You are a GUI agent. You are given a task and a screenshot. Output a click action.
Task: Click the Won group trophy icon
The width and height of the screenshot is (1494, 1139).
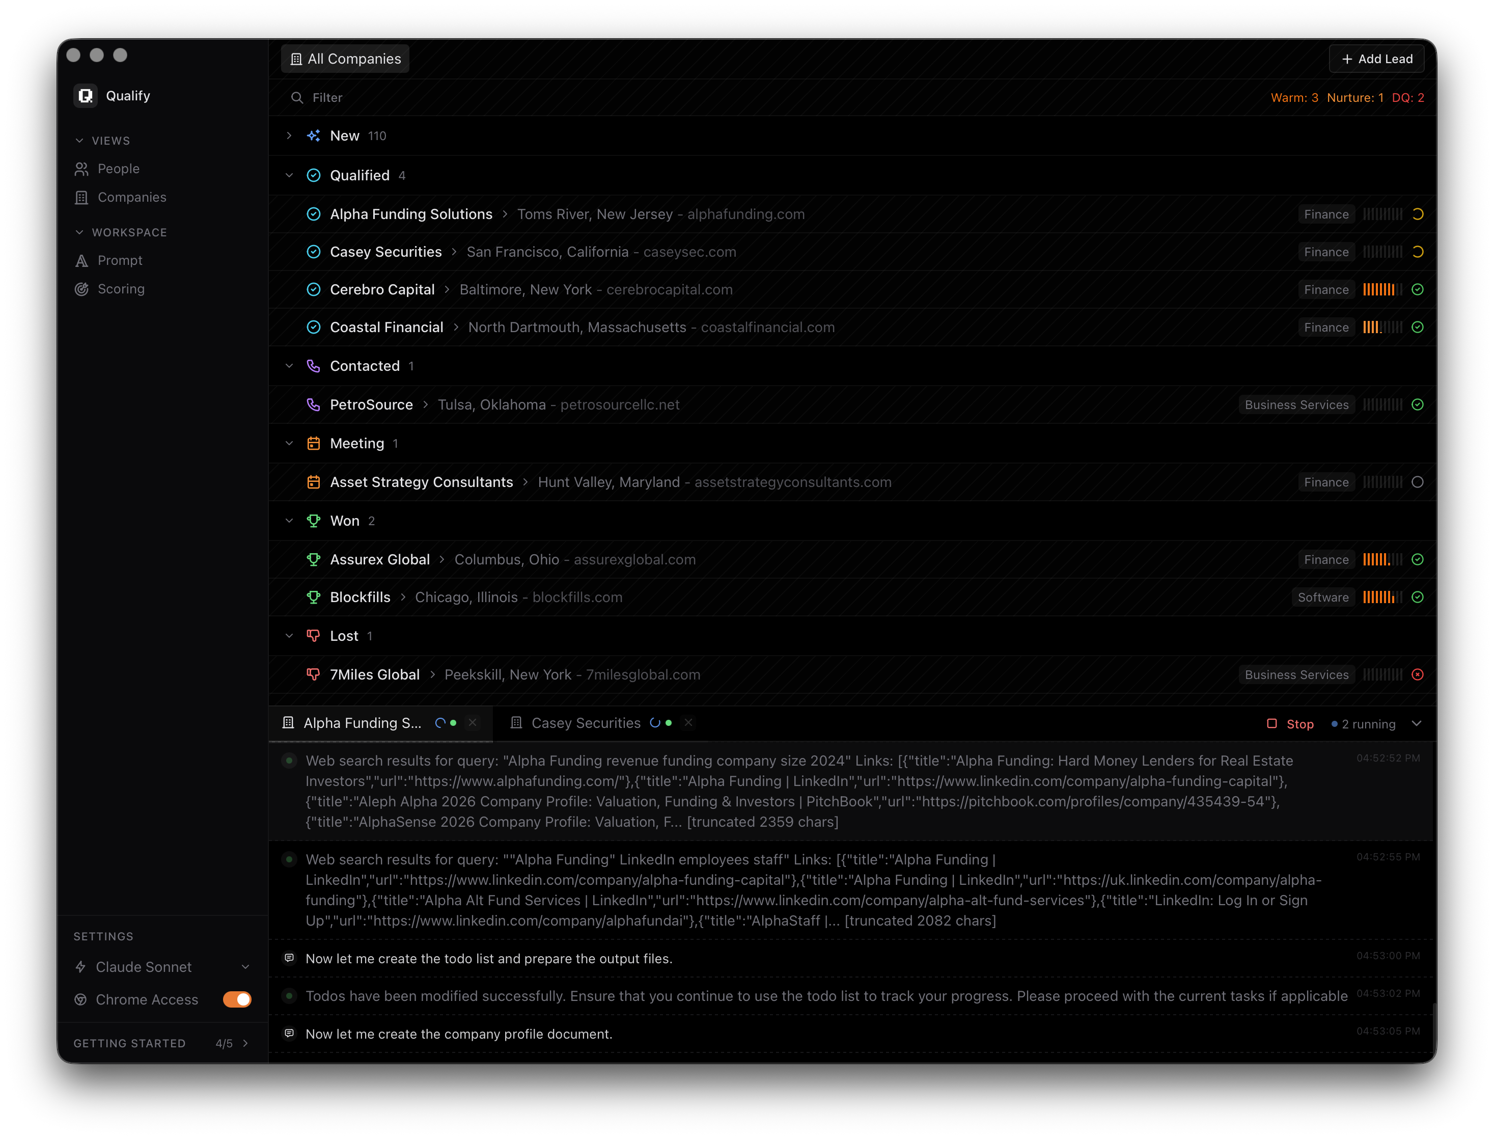(314, 521)
